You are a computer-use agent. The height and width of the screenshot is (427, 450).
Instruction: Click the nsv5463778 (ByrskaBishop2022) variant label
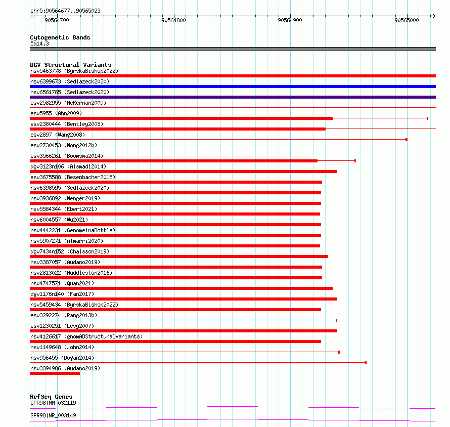(74, 71)
